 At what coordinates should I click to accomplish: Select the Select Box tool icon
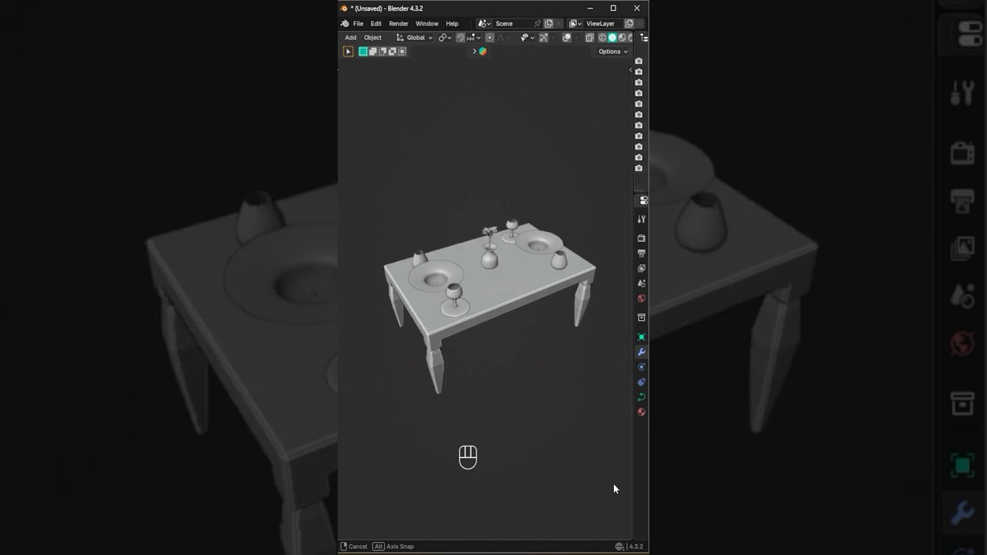pyautogui.click(x=348, y=52)
